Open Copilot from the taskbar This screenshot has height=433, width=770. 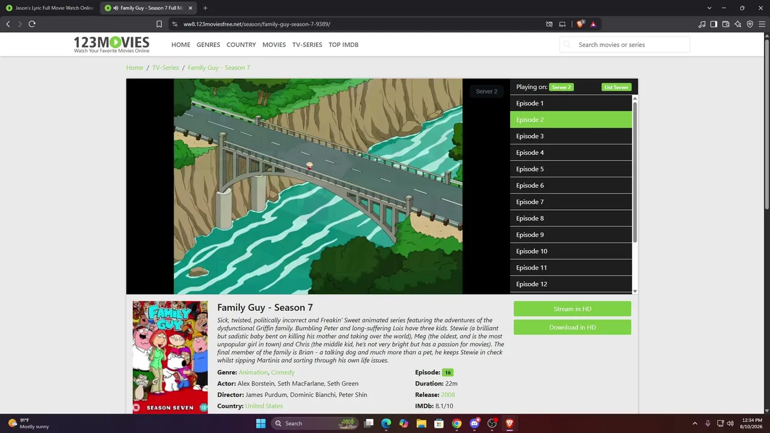tap(404, 423)
